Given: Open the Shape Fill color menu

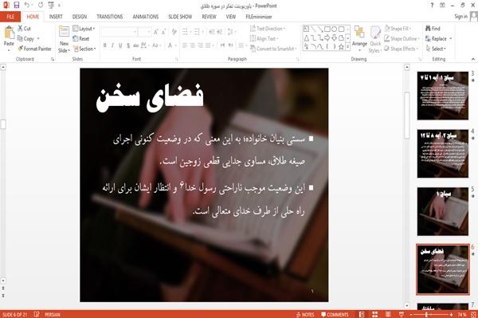Looking at the screenshot, I should 398,29.
